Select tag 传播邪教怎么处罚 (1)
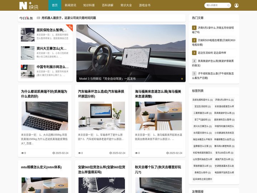This screenshot has height=193, width=257. 224,139
